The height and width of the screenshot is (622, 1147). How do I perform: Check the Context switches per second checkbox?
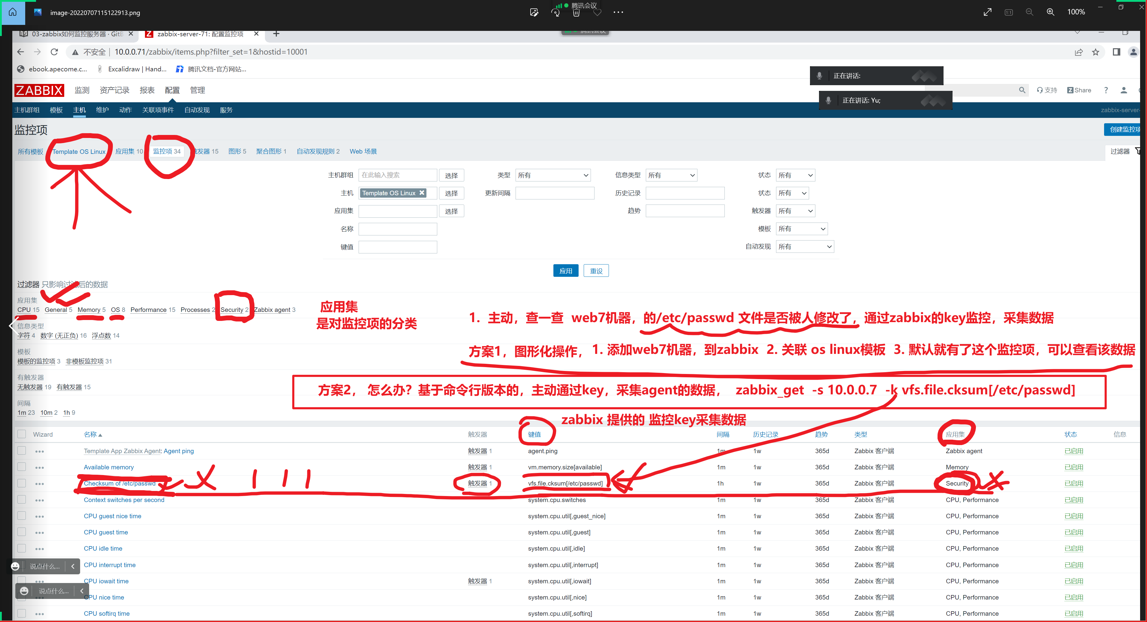tap(21, 500)
